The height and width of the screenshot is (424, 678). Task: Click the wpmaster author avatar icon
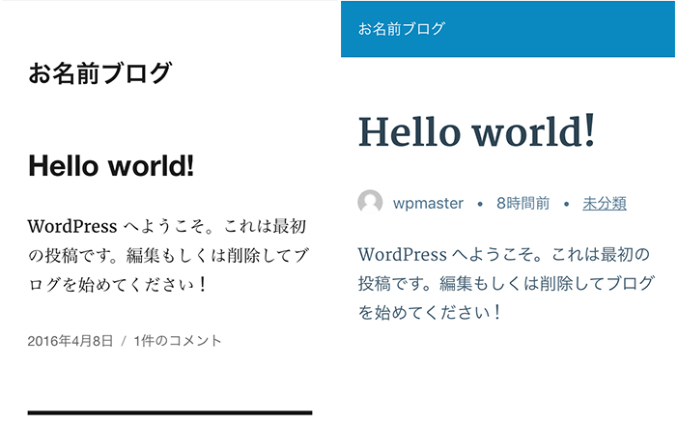point(370,202)
